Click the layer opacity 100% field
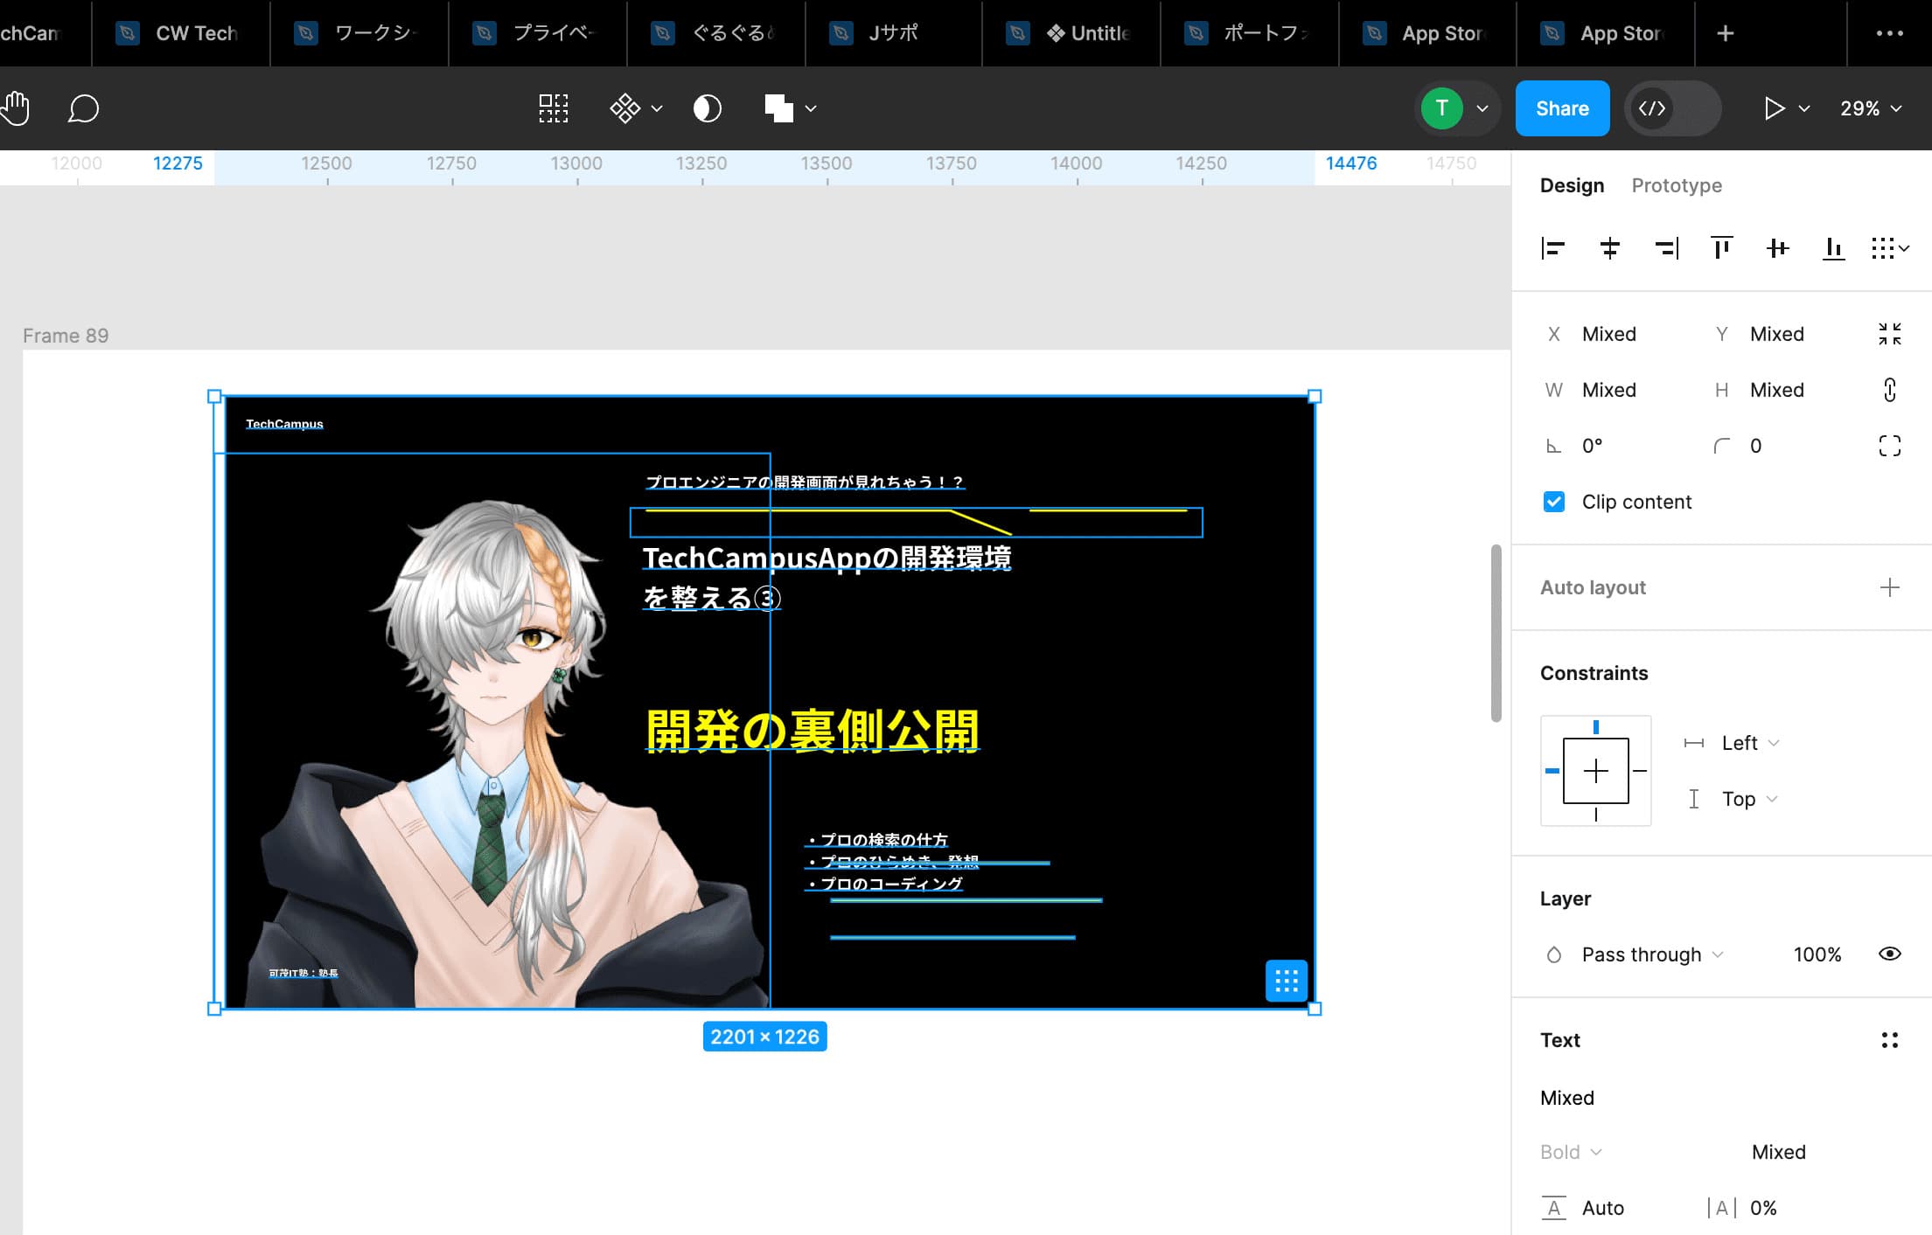Image resolution: width=1932 pixels, height=1235 pixels. pos(1817,954)
